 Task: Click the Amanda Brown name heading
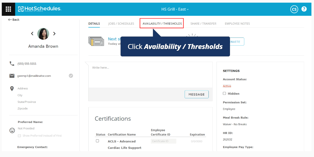click(43, 46)
